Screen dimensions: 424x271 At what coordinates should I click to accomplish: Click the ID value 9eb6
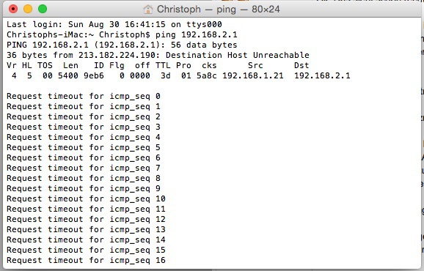(x=94, y=76)
